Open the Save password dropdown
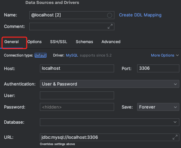Image resolution: width=181 pixels, height=148 pixels. tap(158, 107)
